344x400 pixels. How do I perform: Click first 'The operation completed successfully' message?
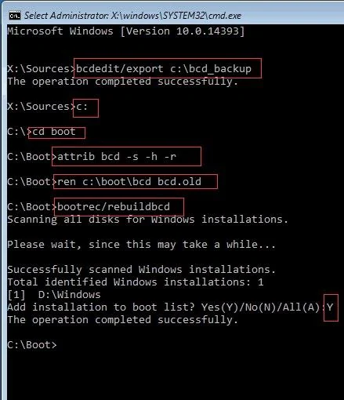click(x=122, y=82)
